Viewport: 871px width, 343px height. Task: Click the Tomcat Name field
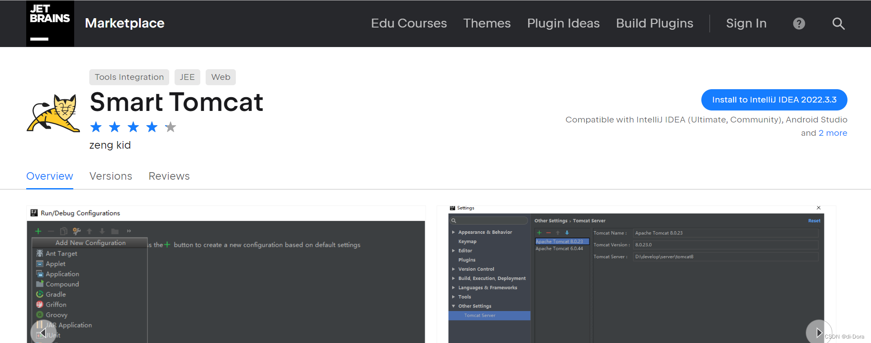[726, 233]
